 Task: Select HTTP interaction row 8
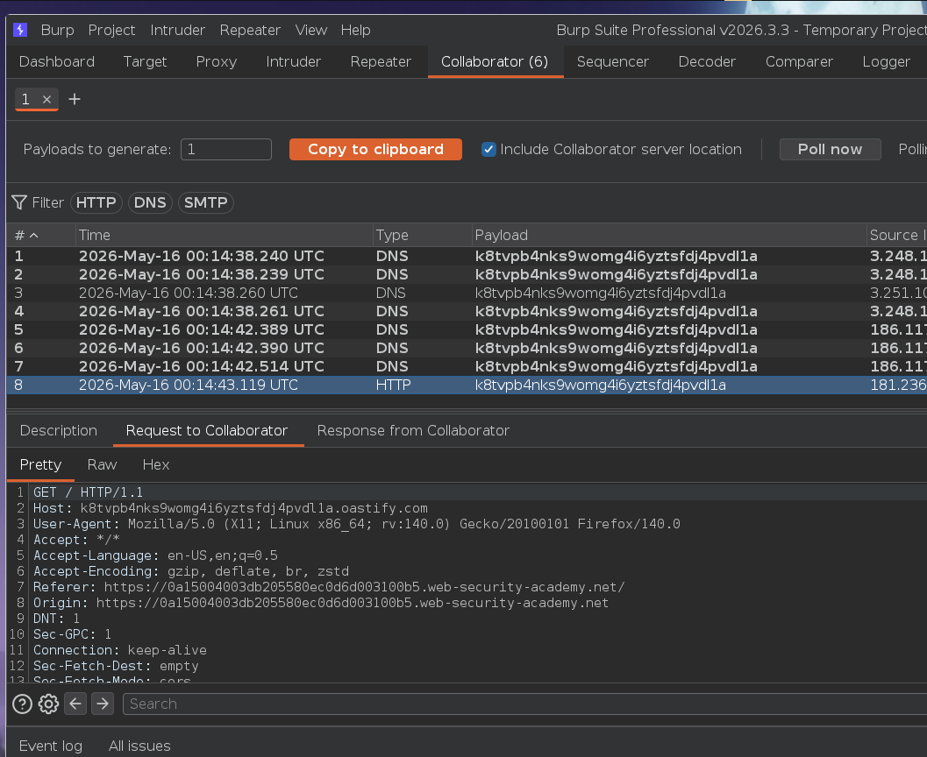[x=467, y=385]
